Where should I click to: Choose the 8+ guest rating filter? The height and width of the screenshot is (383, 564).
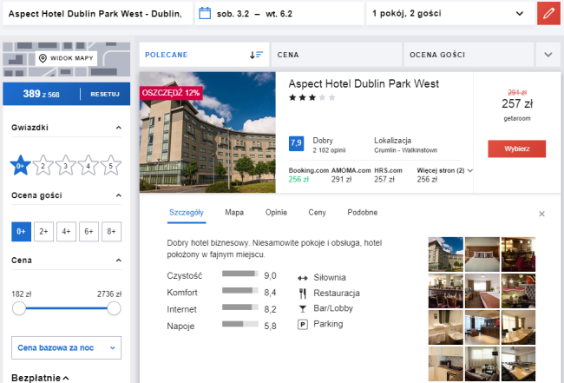[x=110, y=232]
